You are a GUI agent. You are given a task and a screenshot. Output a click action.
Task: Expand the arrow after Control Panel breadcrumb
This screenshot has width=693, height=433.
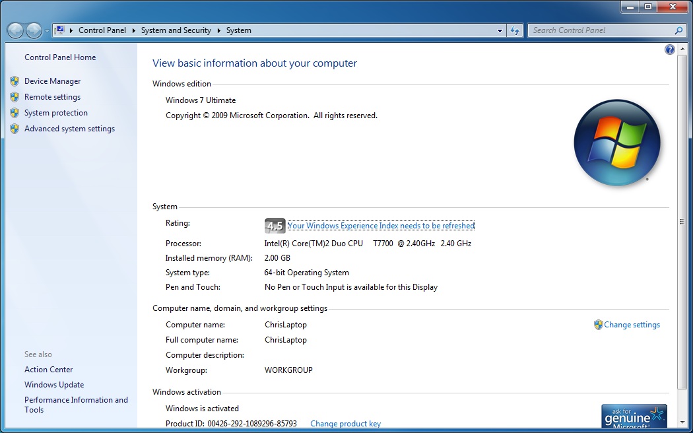pos(134,30)
